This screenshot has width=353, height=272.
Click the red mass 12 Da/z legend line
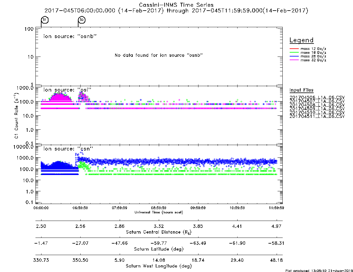pyautogui.click(x=294, y=49)
